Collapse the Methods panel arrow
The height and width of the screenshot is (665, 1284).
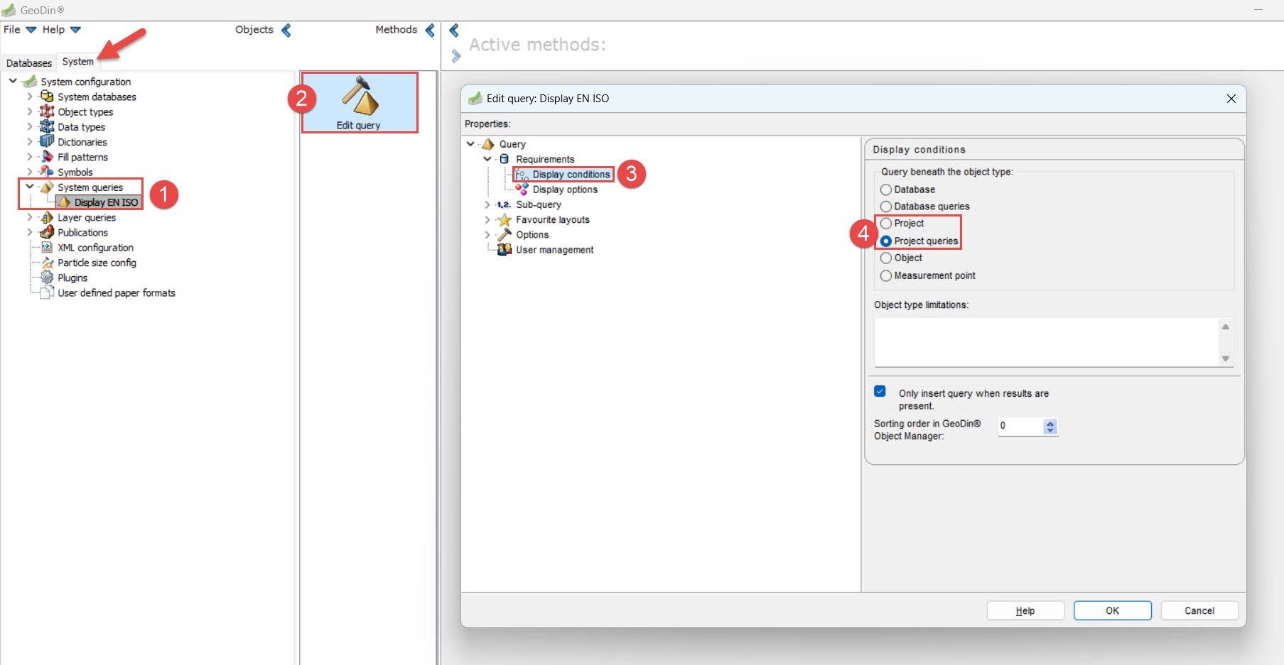(x=430, y=30)
